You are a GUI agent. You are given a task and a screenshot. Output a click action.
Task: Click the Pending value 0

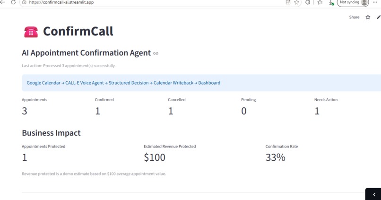(x=244, y=111)
